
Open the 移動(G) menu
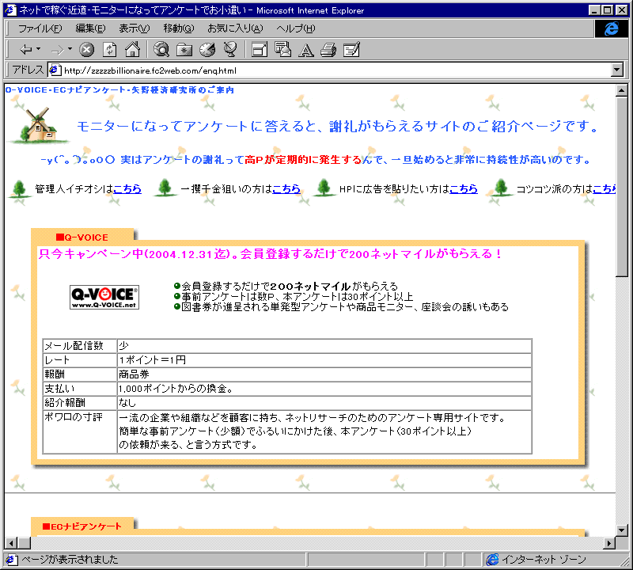179,28
